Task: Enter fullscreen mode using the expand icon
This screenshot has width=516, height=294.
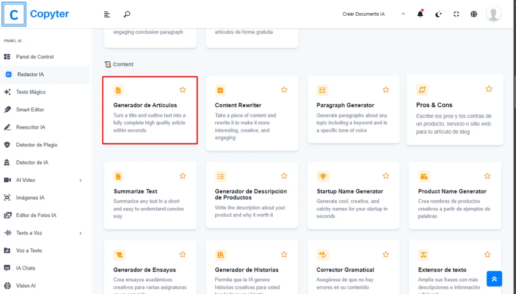Action: click(456, 14)
